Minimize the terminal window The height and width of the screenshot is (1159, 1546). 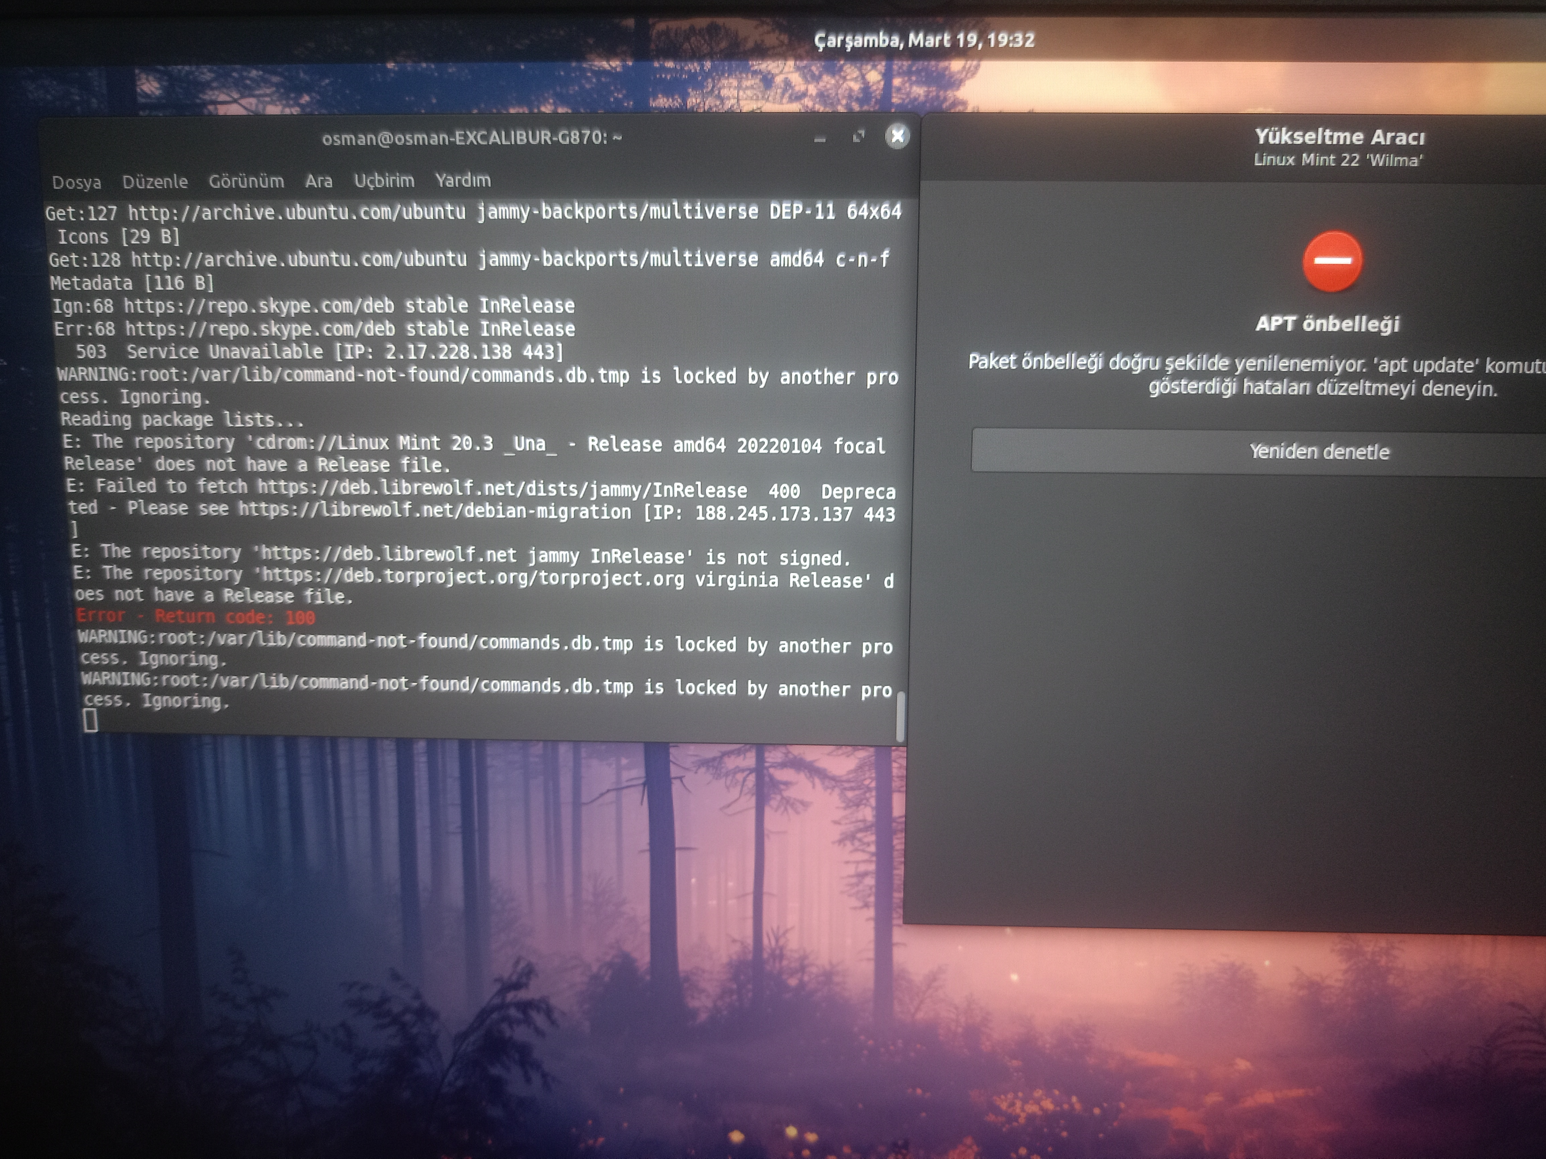[x=820, y=138]
